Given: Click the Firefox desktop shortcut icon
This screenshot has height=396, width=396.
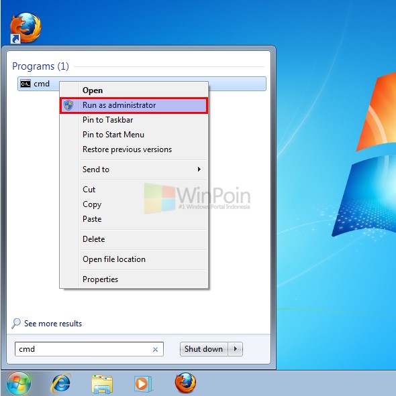Looking at the screenshot, I should (26, 27).
